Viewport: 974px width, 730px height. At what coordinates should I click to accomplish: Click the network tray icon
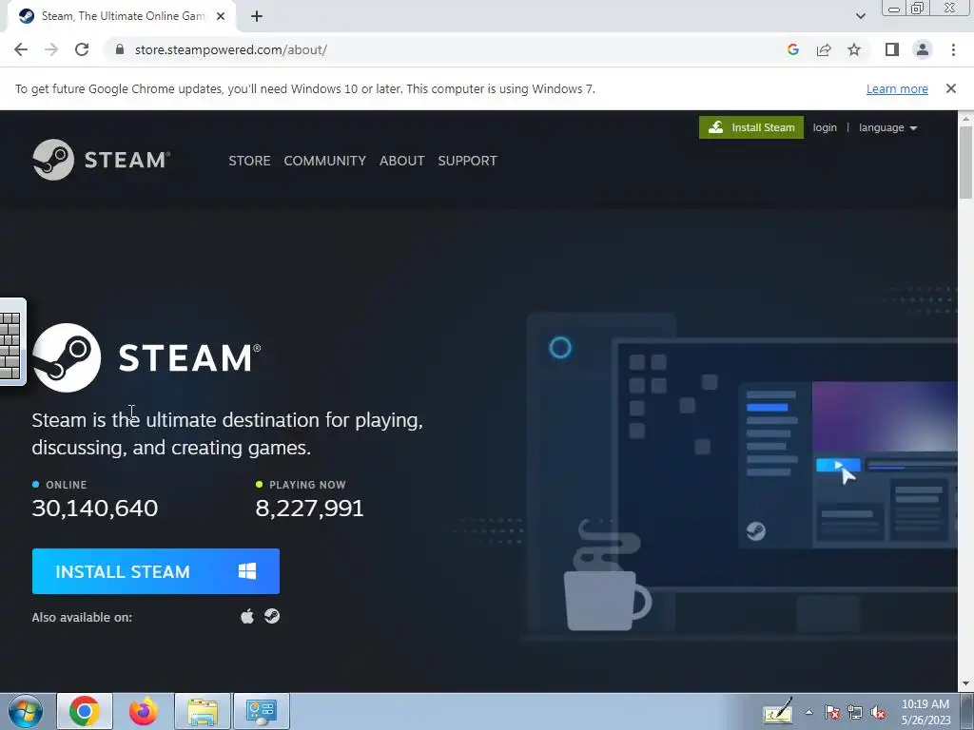[855, 712]
